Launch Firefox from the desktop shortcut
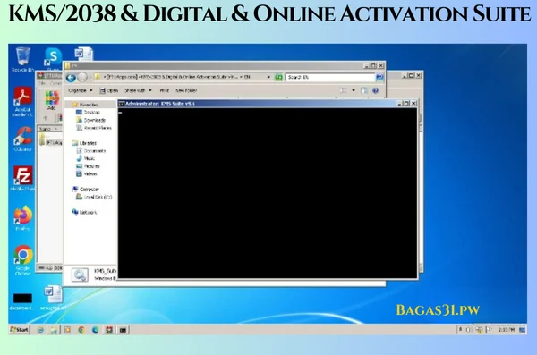This screenshot has height=355, width=537. pos(23,217)
